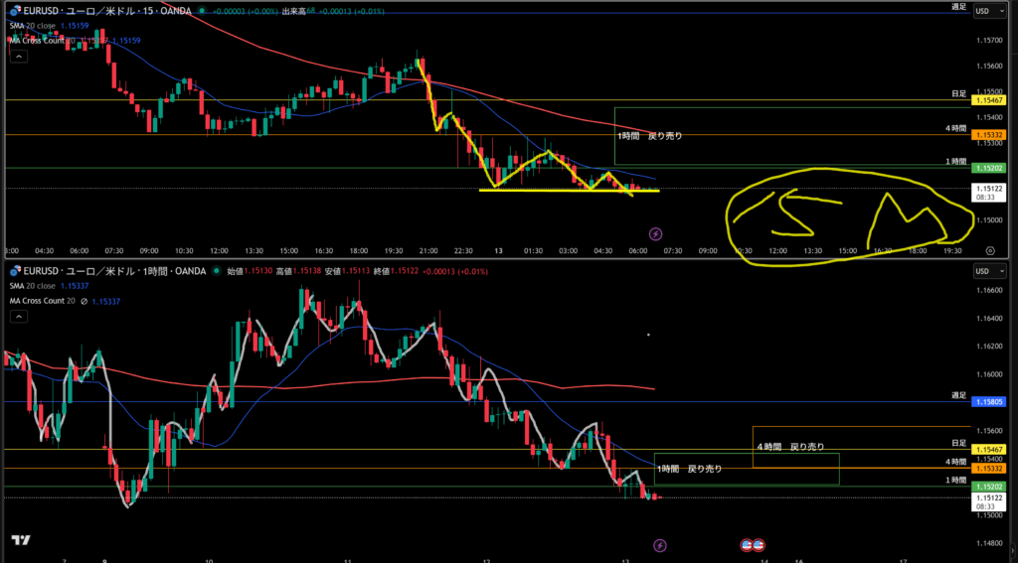The height and width of the screenshot is (563, 1018).
Task: Click the TradingView logo in the bottom-left corner
Action: [x=20, y=540]
